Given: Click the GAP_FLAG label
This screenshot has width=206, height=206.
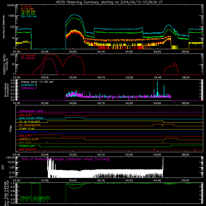Looking at the screenshot, I should 25,115.
